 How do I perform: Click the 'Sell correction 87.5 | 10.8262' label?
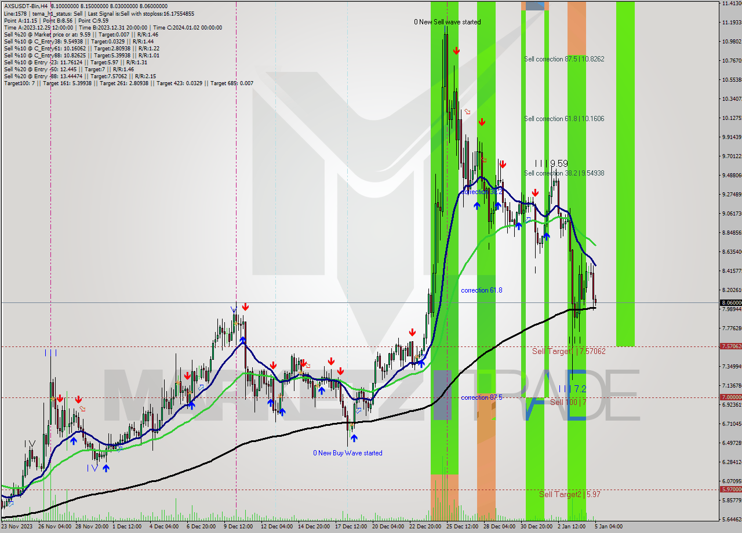pos(564,59)
